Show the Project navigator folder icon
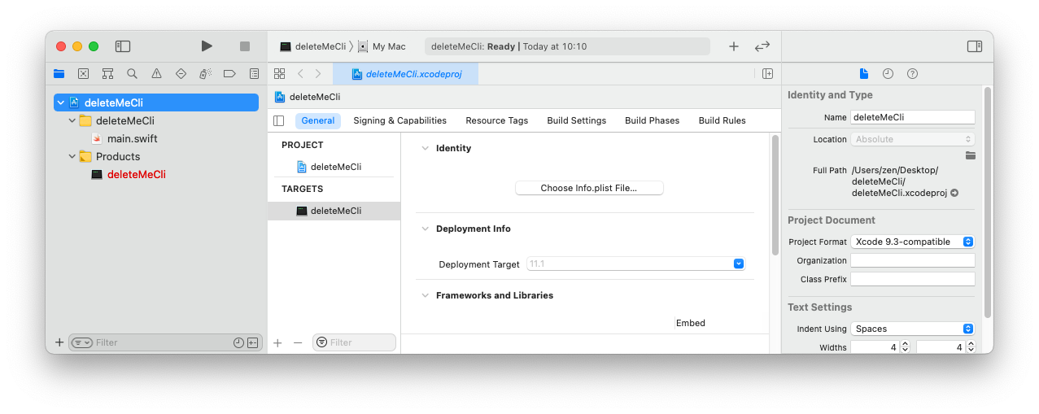1039x414 pixels. pos(59,73)
